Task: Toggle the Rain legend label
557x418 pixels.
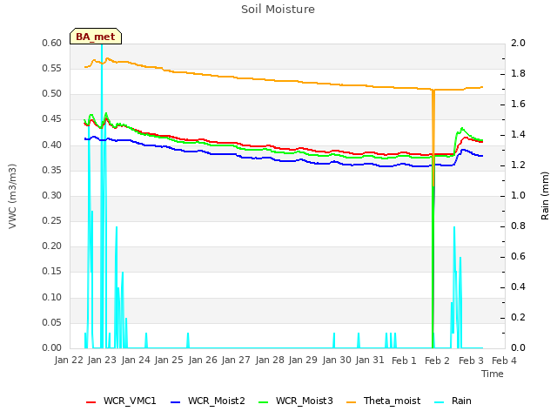Action: [461, 401]
